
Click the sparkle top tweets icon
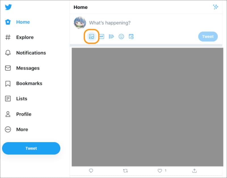coord(216,7)
